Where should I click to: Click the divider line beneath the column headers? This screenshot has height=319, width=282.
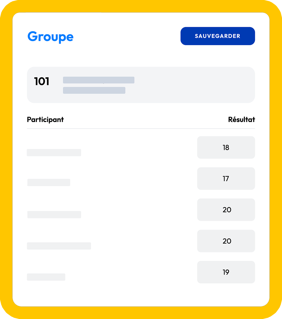[141, 128]
